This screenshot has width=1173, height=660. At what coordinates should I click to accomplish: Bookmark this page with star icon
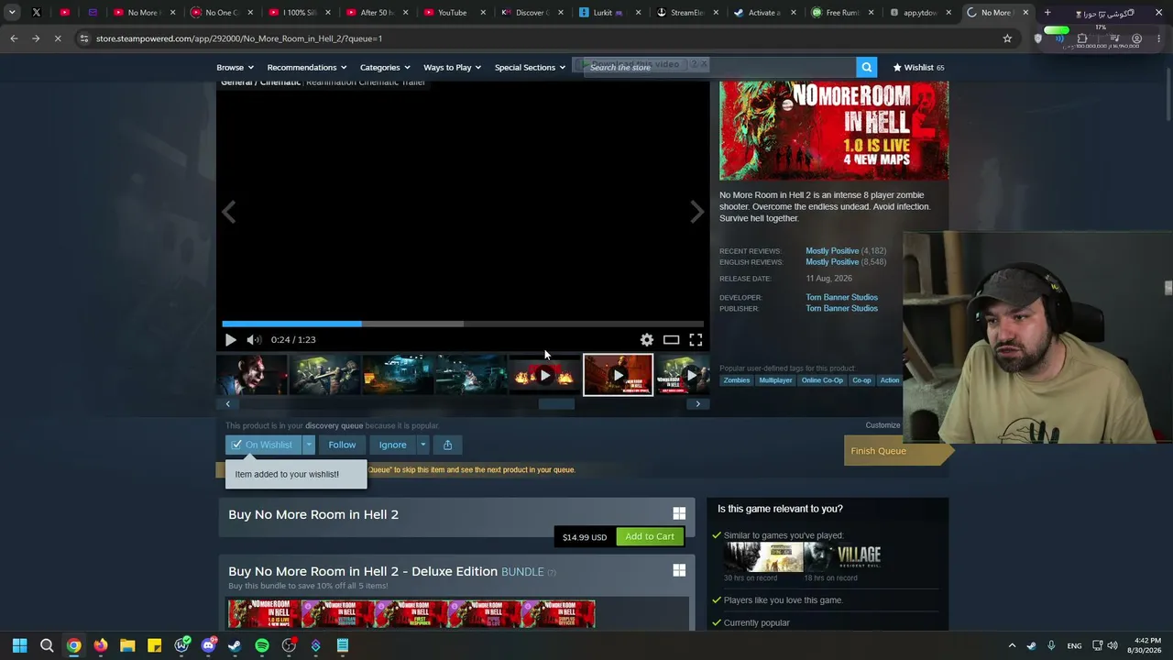coord(1007,38)
